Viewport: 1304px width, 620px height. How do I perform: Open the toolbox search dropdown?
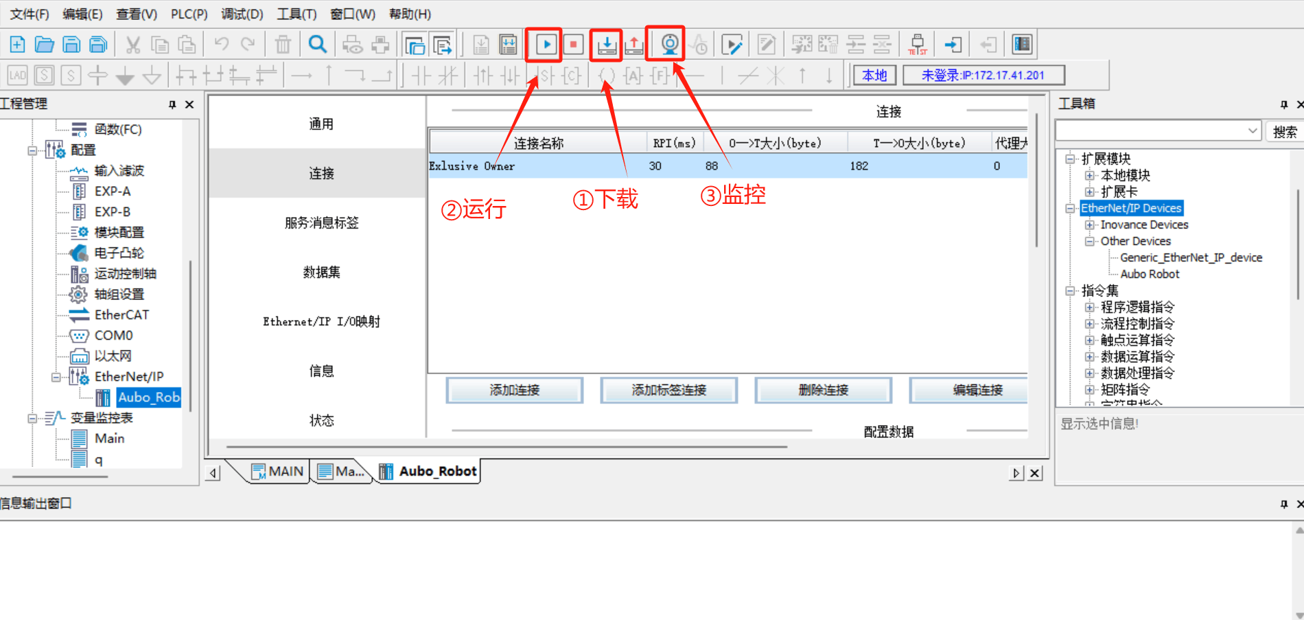pos(1253,130)
